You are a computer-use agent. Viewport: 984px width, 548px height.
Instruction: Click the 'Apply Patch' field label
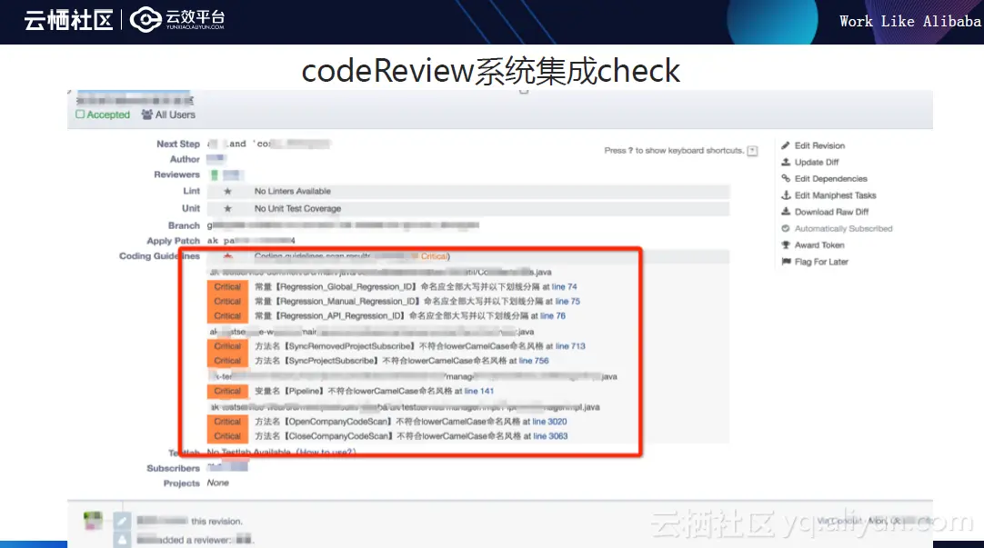tap(173, 241)
